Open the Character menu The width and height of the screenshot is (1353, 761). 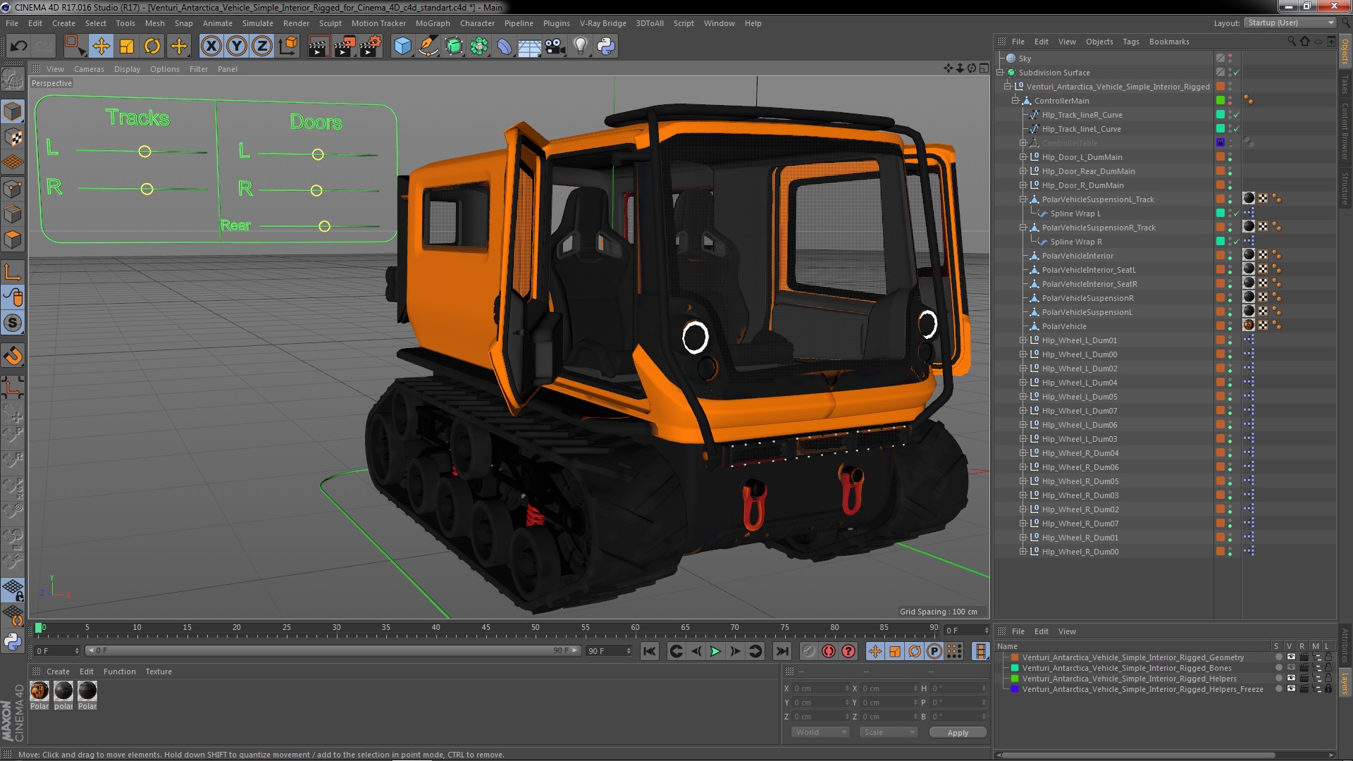477,23
